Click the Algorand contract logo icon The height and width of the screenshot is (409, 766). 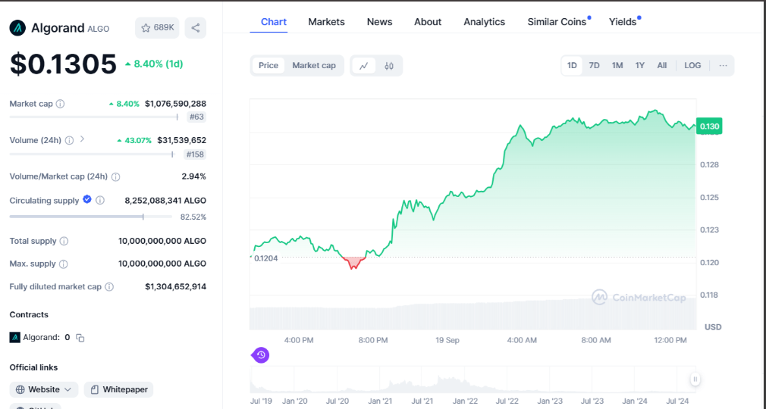(x=14, y=337)
